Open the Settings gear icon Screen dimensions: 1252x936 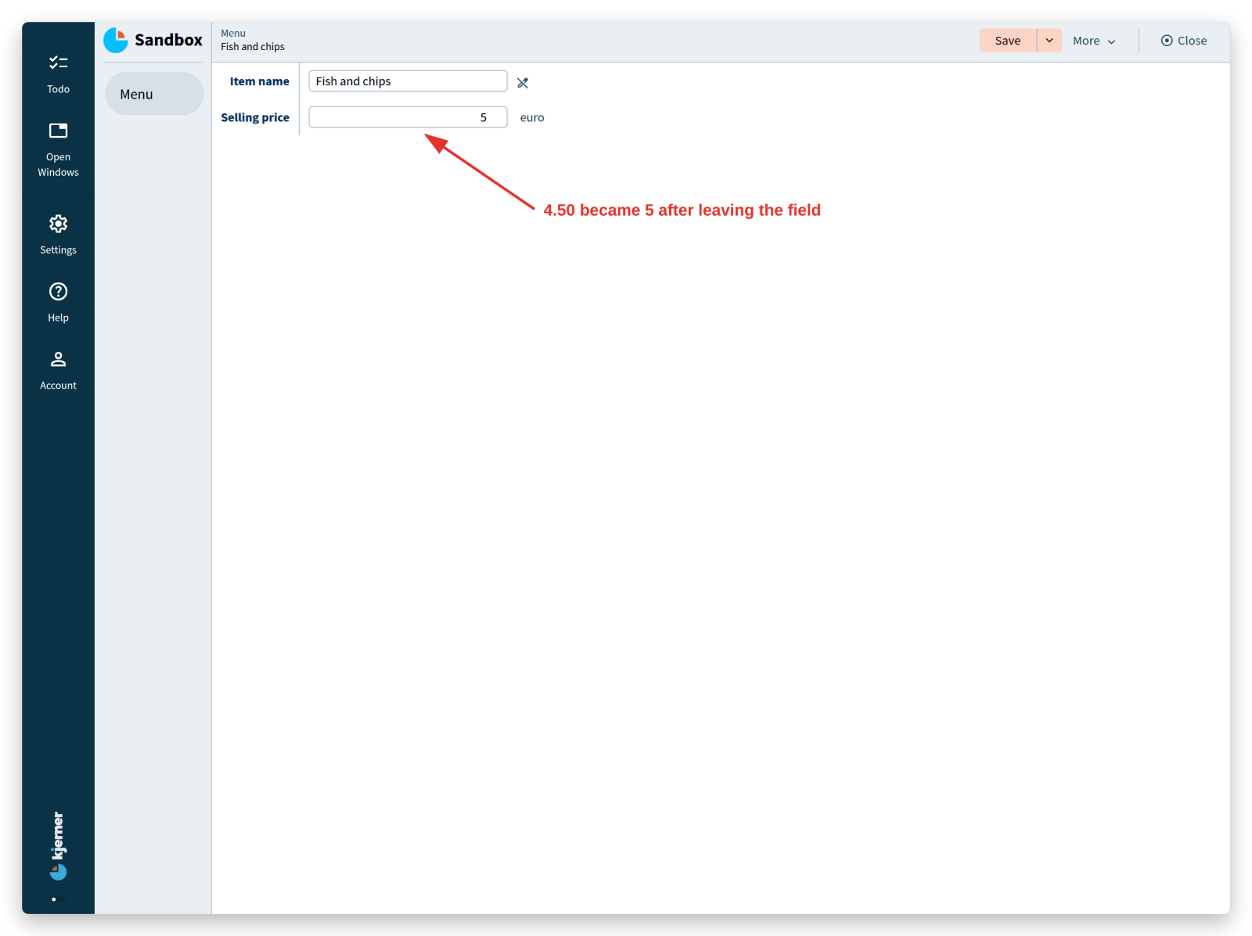[58, 224]
